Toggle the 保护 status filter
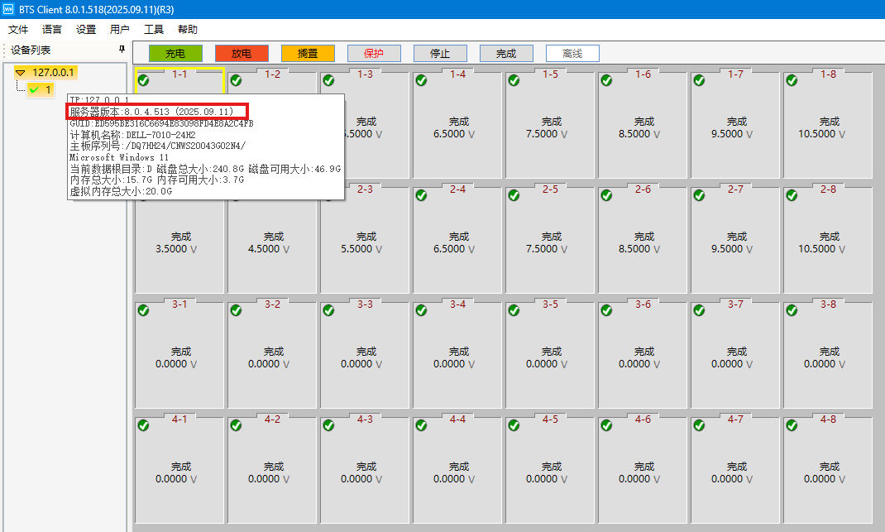885x532 pixels. point(374,53)
